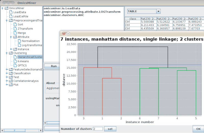Click right arrow of tree horizontal scrollbar
This screenshot has width=204, height=133.
click(41, 130)
